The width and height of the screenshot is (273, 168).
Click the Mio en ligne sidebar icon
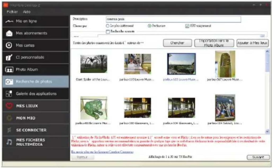9,21
